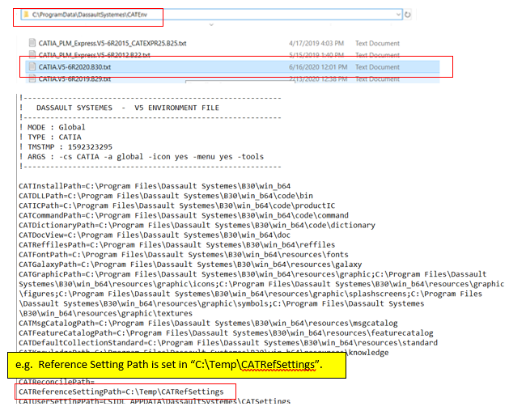
Task: Click text file icon of CATIA.V5-6R2020.B30.txt
Action: tap(32, 66)
